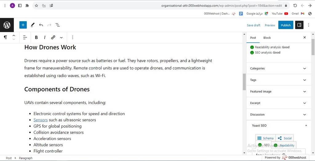Collapse the Yoast SEO panel

point(278,125)
